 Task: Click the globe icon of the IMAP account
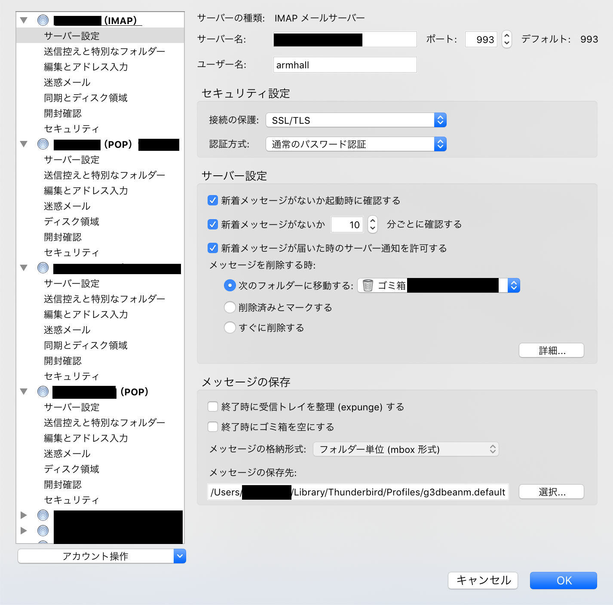pyautogui.click(x=43, y=20)
